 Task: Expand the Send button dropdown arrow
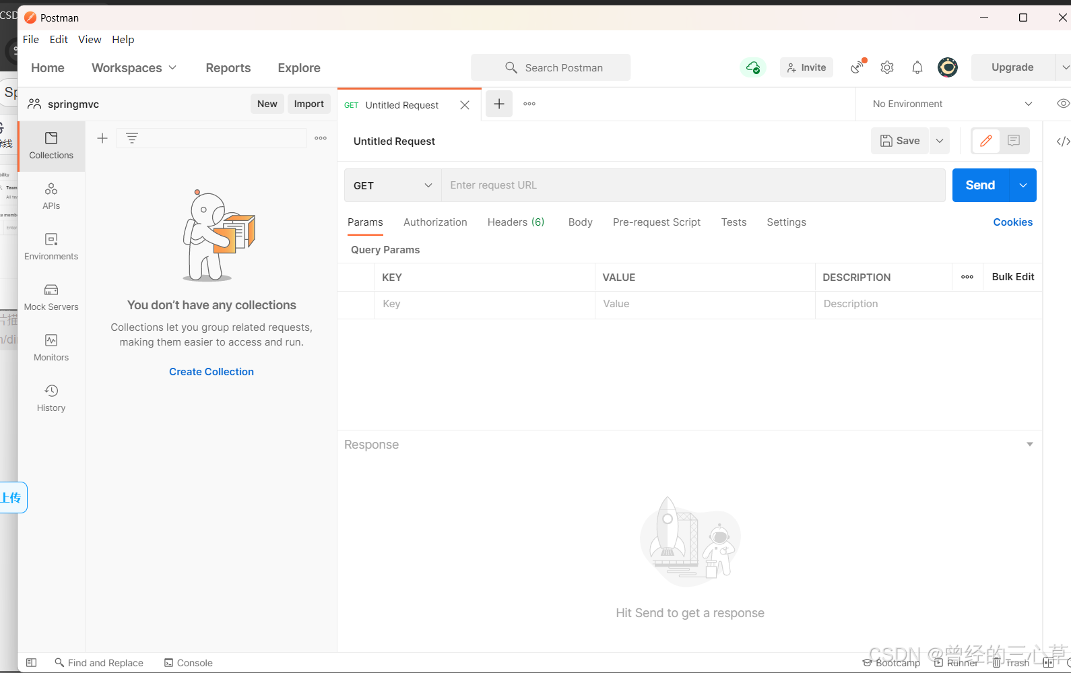click(x=1023, y=185)
